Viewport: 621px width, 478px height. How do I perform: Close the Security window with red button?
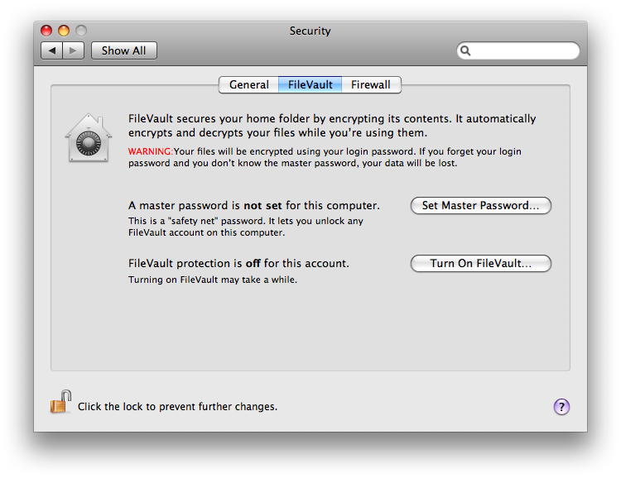(46, 31)
